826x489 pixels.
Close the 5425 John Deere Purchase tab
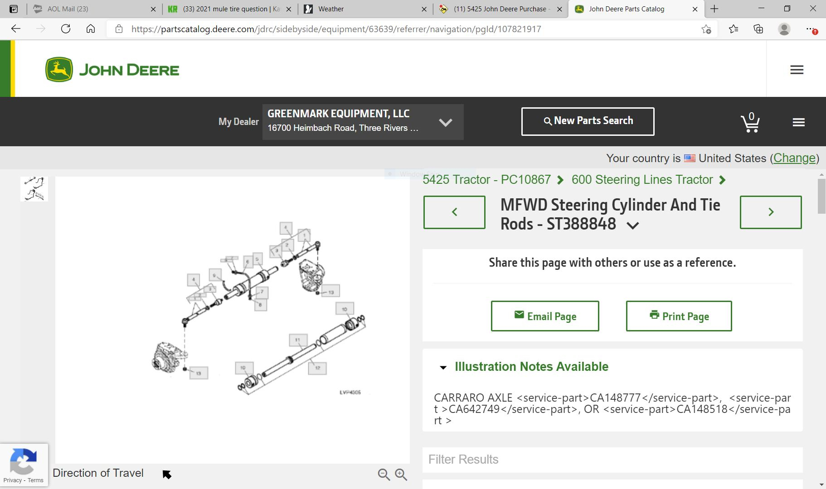coord(559,9)
